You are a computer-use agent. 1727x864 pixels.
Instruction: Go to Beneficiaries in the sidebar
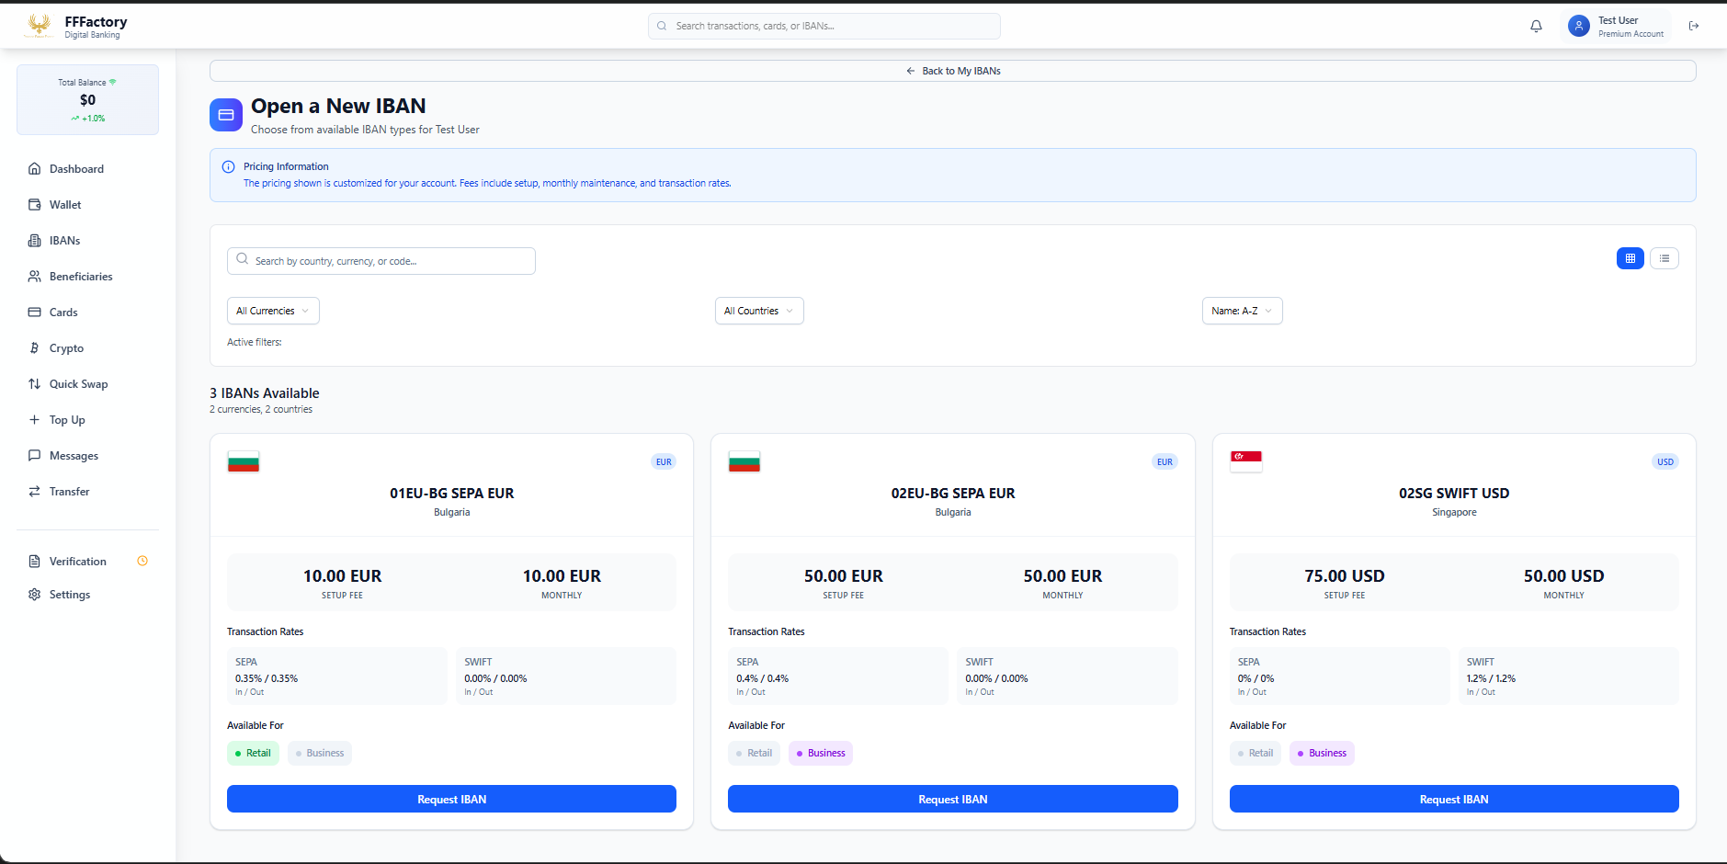tap(81, 277)
